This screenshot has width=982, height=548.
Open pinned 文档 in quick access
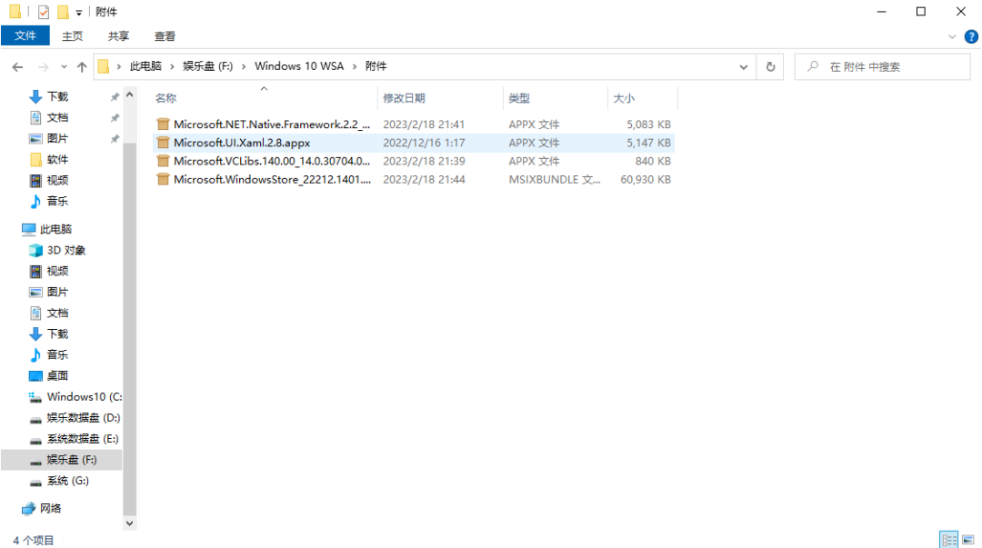(x=57, y=118)
